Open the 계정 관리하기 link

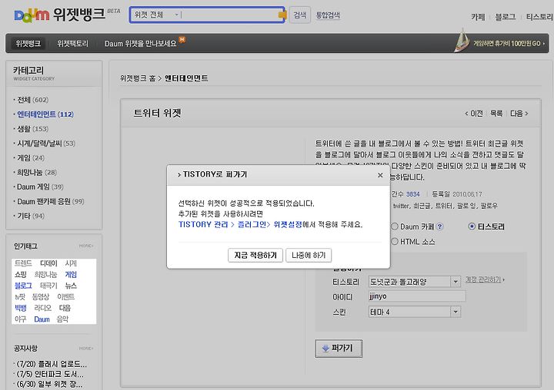click(x=485, y=279)
